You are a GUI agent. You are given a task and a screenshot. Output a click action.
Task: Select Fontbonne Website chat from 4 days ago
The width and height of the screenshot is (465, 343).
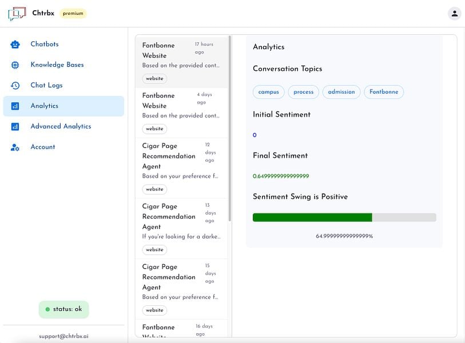(181, 113)
